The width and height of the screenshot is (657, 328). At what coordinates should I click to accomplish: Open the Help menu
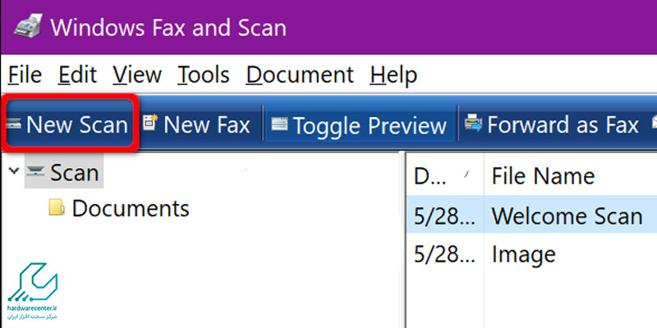coord(393,75)
